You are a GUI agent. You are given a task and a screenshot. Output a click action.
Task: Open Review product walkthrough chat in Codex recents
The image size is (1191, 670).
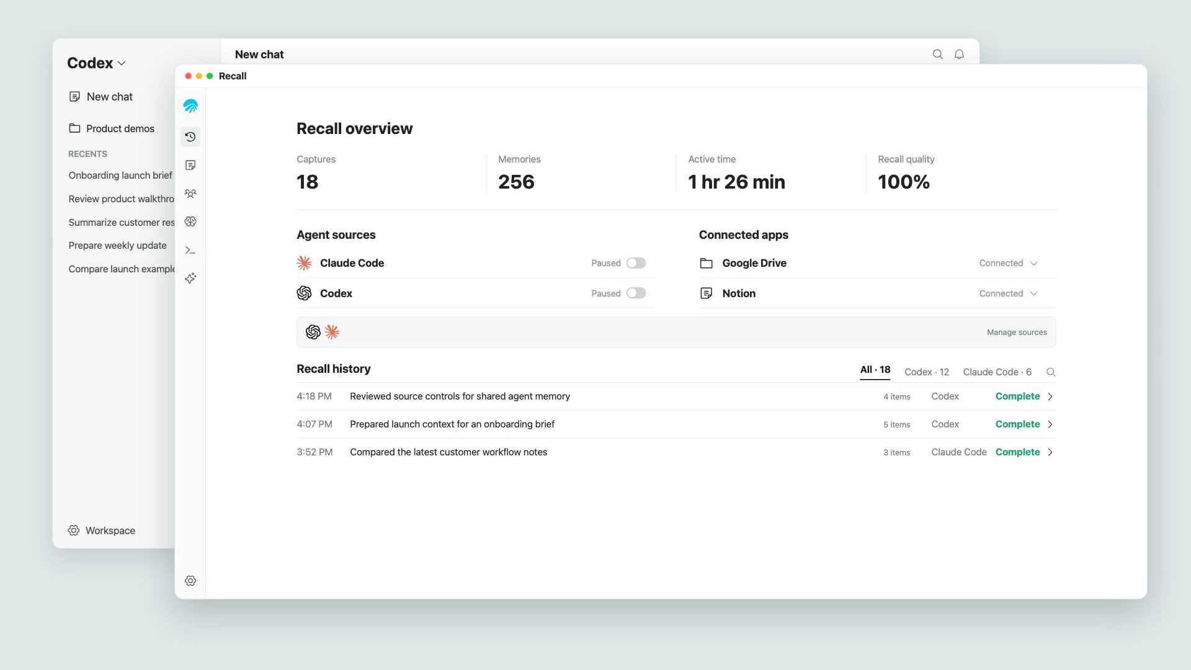point(122,199)
